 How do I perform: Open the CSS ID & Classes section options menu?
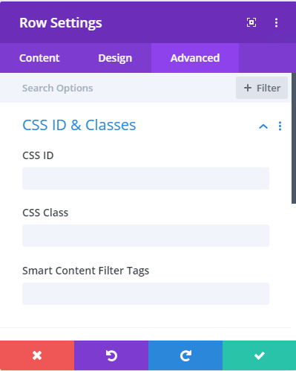(280, 126)
